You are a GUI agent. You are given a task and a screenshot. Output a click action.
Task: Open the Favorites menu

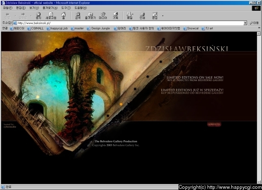(50, 8)
